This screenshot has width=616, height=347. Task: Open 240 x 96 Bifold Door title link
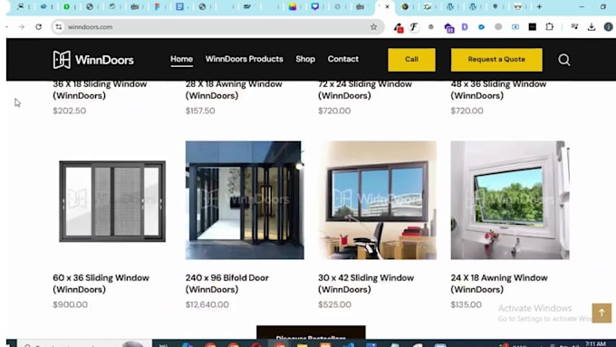pos(227,284)
